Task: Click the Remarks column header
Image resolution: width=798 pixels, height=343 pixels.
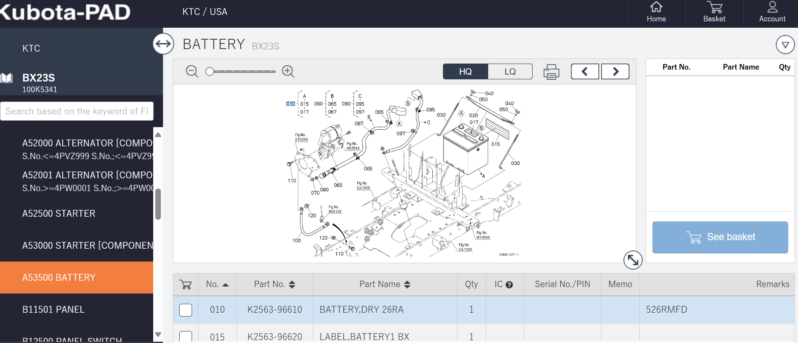Action: [x=772, y=285]
